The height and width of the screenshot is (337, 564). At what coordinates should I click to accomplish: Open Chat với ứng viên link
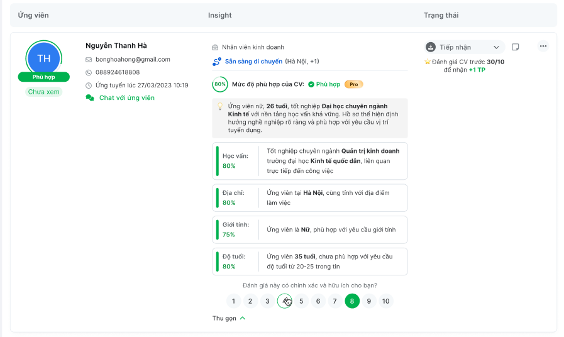pyautogui.click(x=126, y=98)
